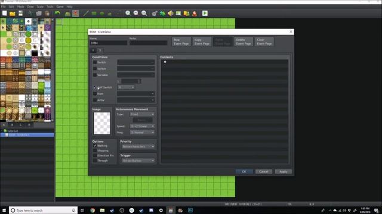Click the Open Project folder icon
This screenshot has height=214, width=382.
[13, 13]
